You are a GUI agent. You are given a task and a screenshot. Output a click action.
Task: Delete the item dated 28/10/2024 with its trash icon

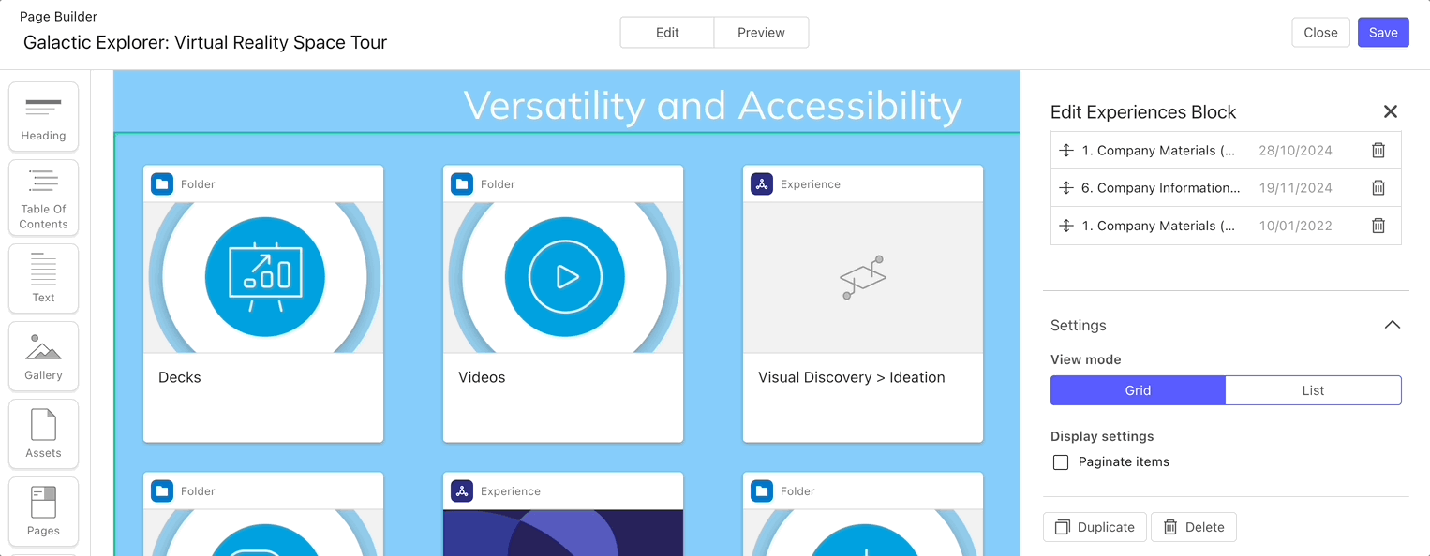1378,151
